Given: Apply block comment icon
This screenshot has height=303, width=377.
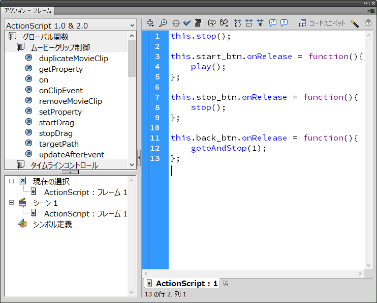Looking at the screenshot, I should click(273, 23).
